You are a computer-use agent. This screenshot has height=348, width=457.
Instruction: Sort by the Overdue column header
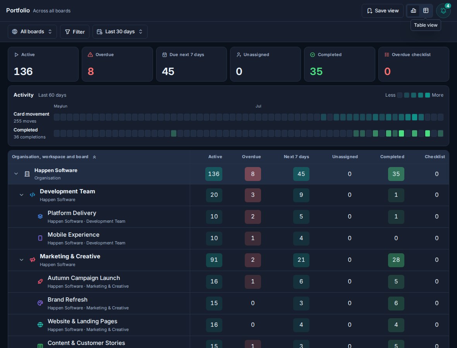click(251, 157)
